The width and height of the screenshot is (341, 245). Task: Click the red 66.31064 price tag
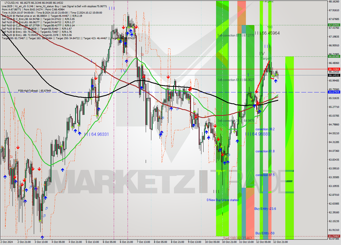coord(334,69)
